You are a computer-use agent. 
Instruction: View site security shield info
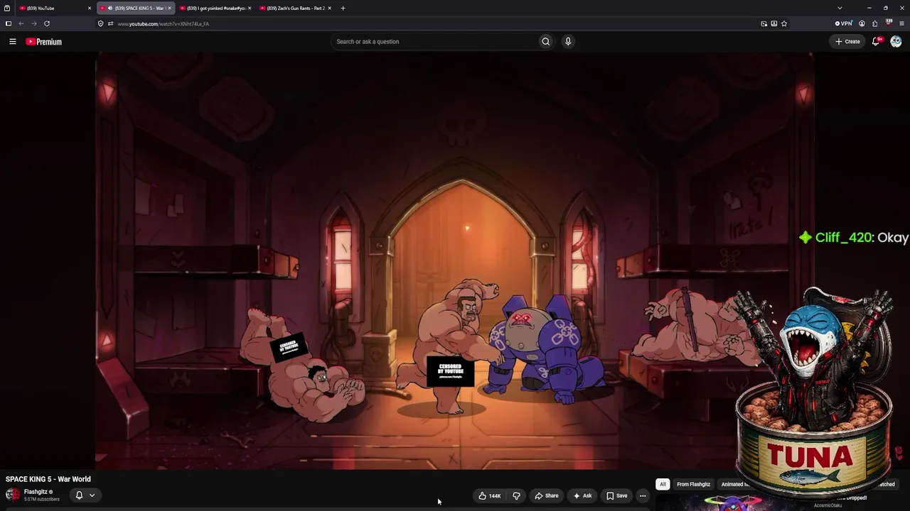pos(100,23)
